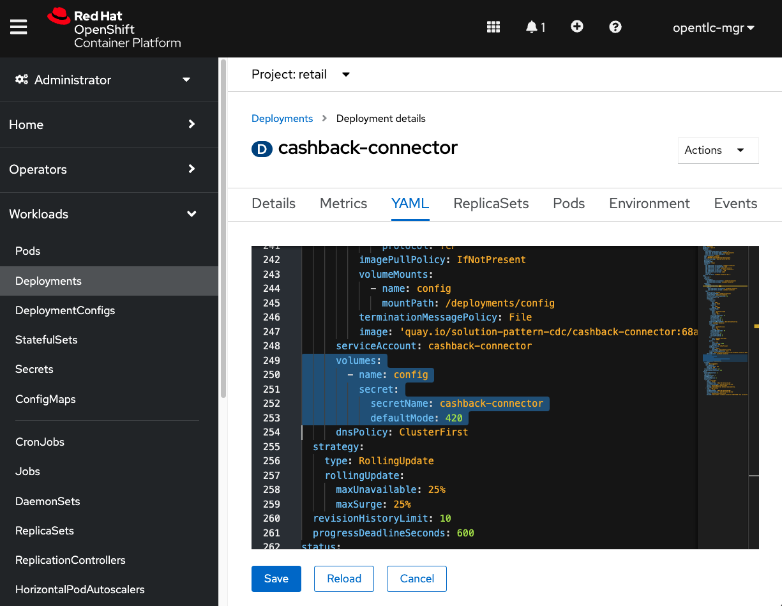Select Deployments in the sidebar
The image size is (782, 606).
[x=109, y=281]
